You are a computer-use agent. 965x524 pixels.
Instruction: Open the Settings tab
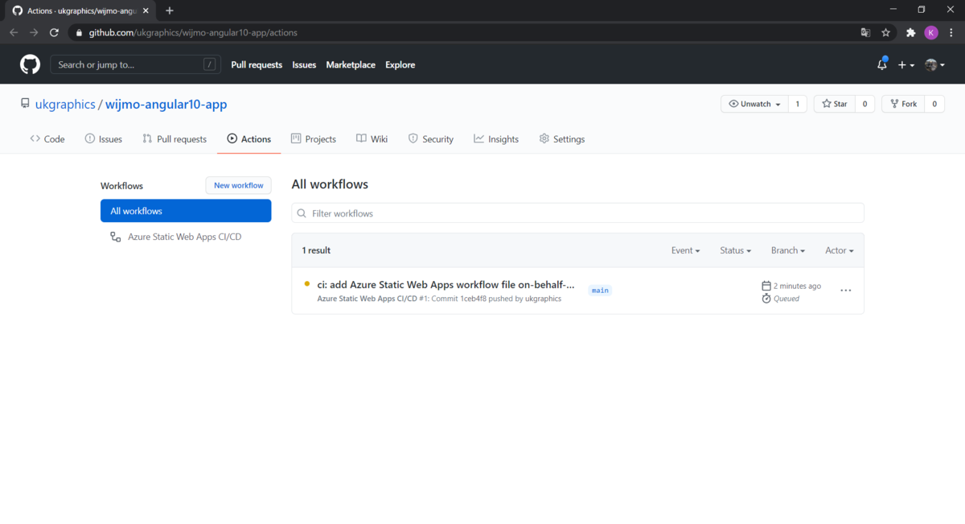[x=562, y=139]
